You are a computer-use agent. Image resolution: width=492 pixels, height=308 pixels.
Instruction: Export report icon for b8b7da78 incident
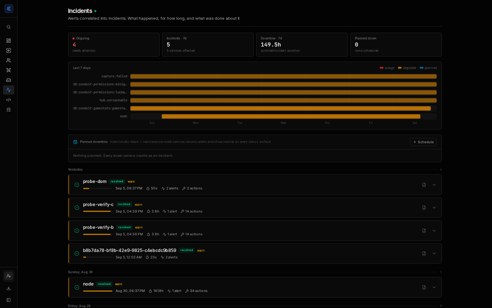point(424,253)
